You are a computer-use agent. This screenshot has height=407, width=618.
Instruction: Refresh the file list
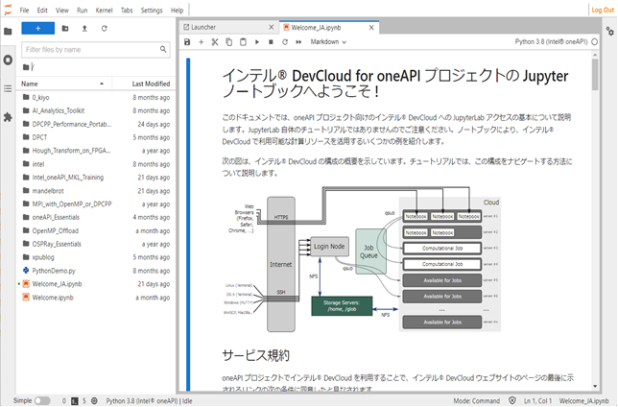pyautogui.click(x=104, y=29)
